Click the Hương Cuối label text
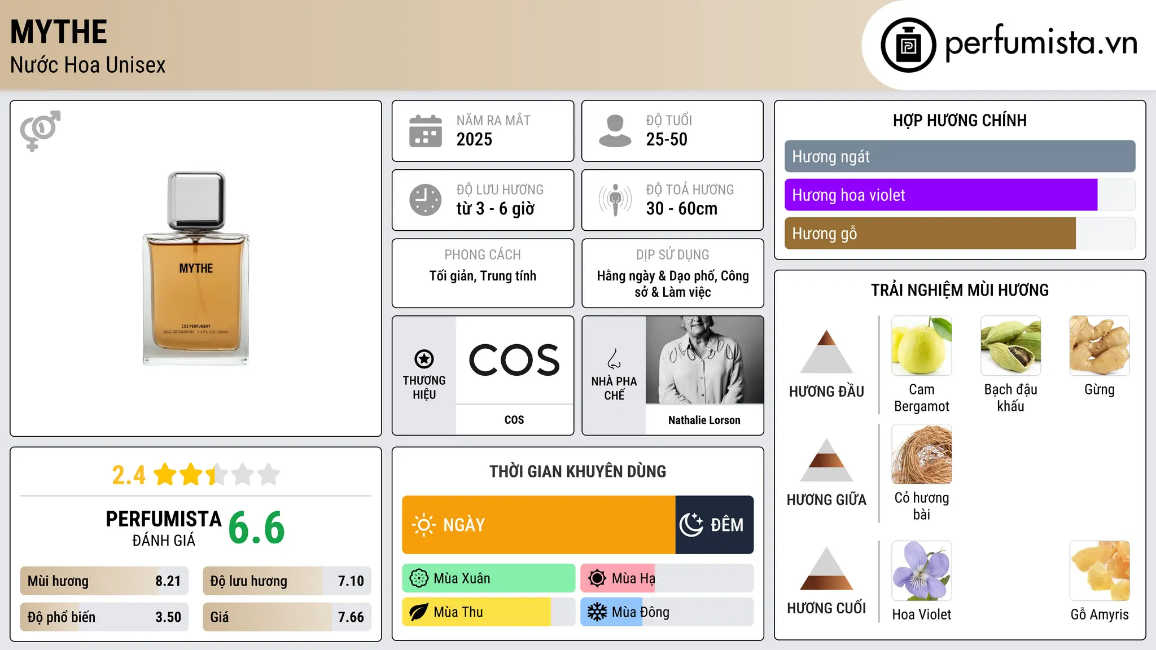Viewport: 1156px width, 650px height. coord(826,608)
